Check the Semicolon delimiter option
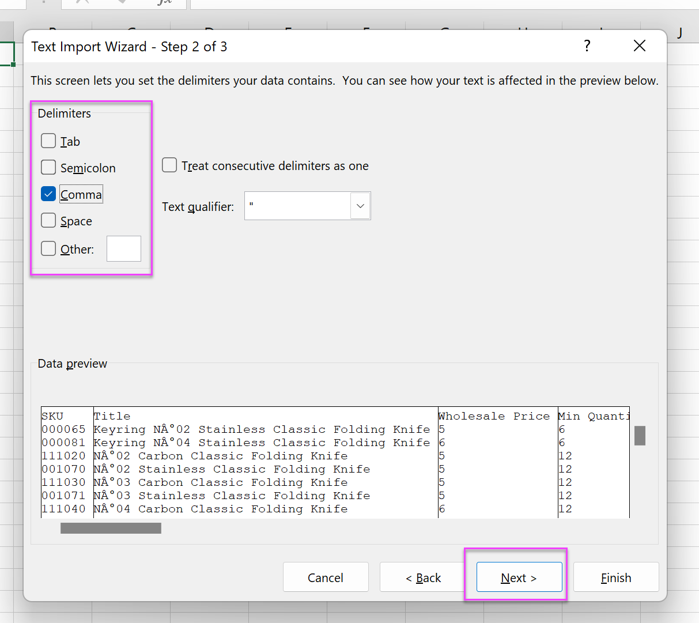 pyautogui.click(x=48, y=168)
